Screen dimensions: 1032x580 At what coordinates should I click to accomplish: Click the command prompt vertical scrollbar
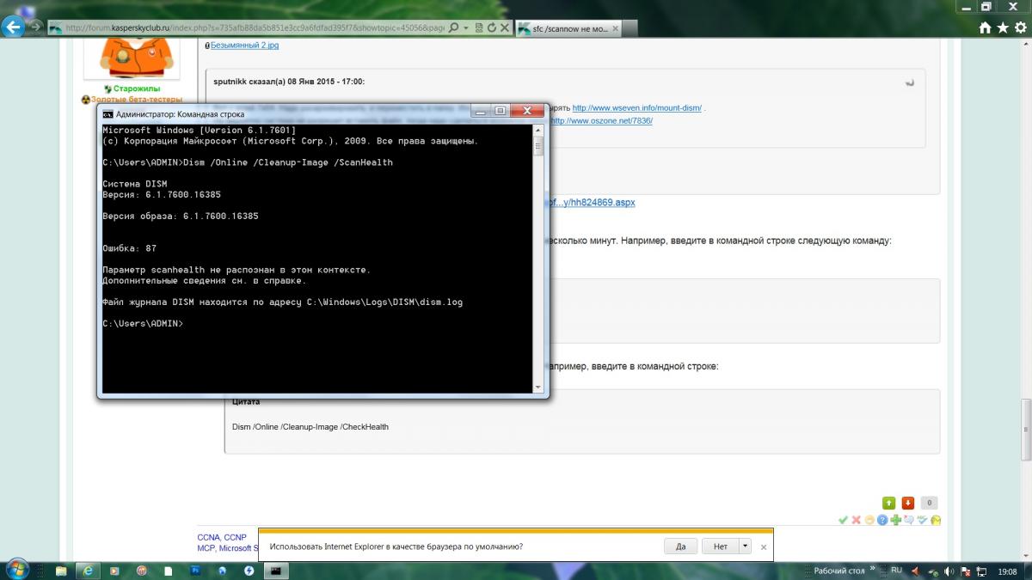coord(538,258)
